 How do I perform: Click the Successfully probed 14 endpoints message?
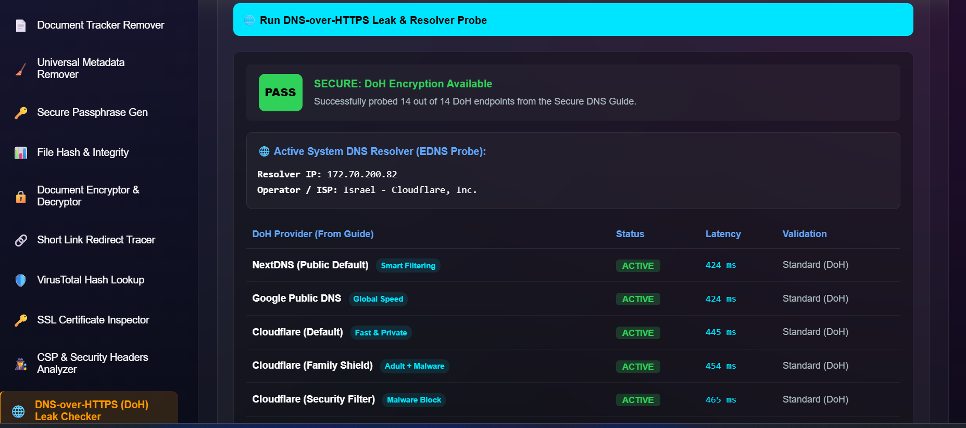point(475,101)
